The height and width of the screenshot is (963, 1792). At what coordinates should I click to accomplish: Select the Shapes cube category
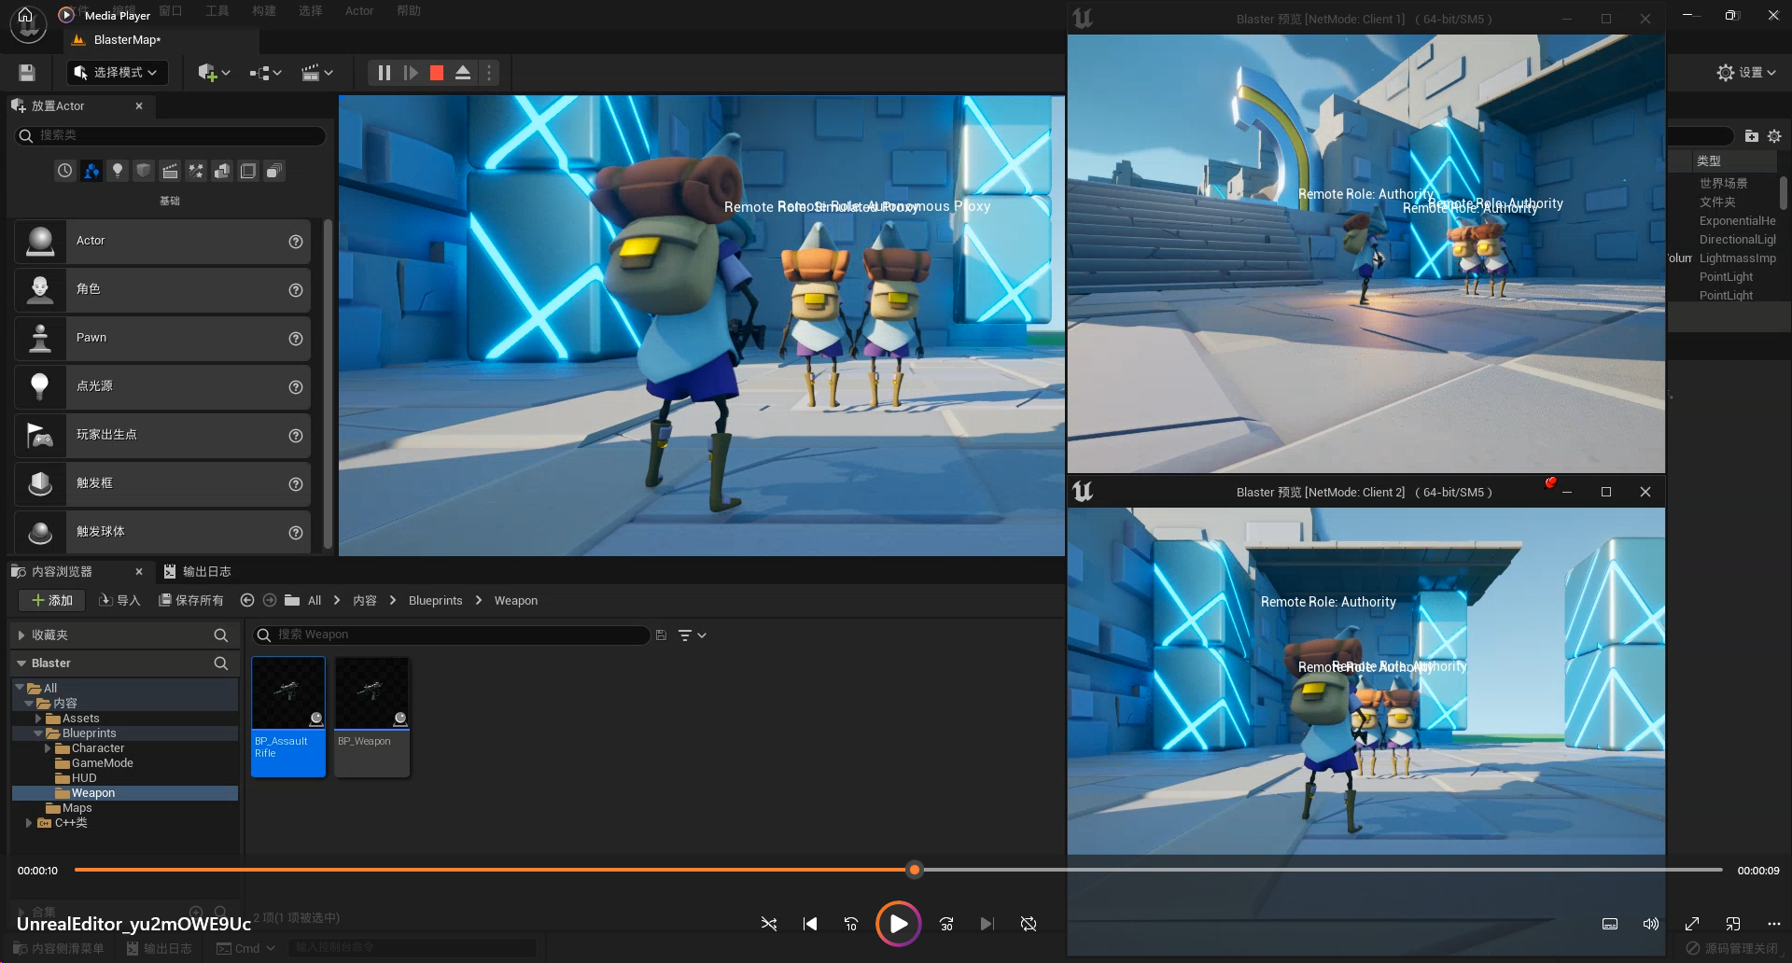coord(144,171)
